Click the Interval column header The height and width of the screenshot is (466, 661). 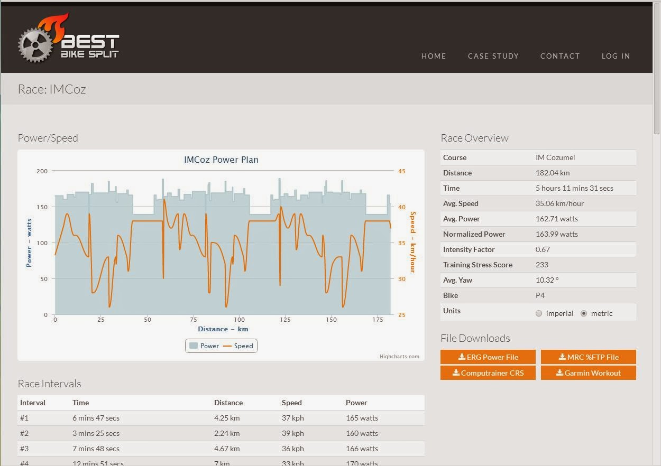click(x=33, y=403)
